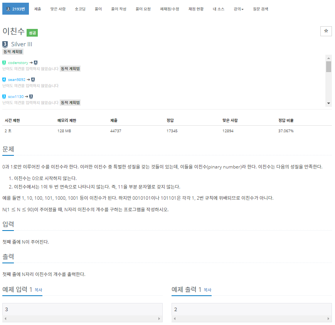This screenshot has width=335, height=325.
Task: Click the 출력 section heading
Action: click(x=8, y=257)
